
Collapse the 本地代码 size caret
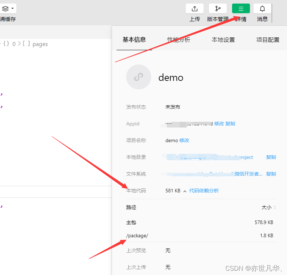click(185, 191)
